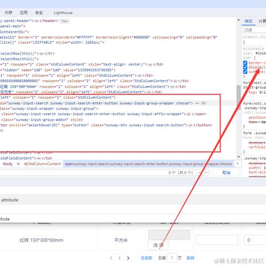Select the highlighted sunway-input-group-wrapper choose line
This screenshot has height=266, width=266.
(x=118, y=103)
